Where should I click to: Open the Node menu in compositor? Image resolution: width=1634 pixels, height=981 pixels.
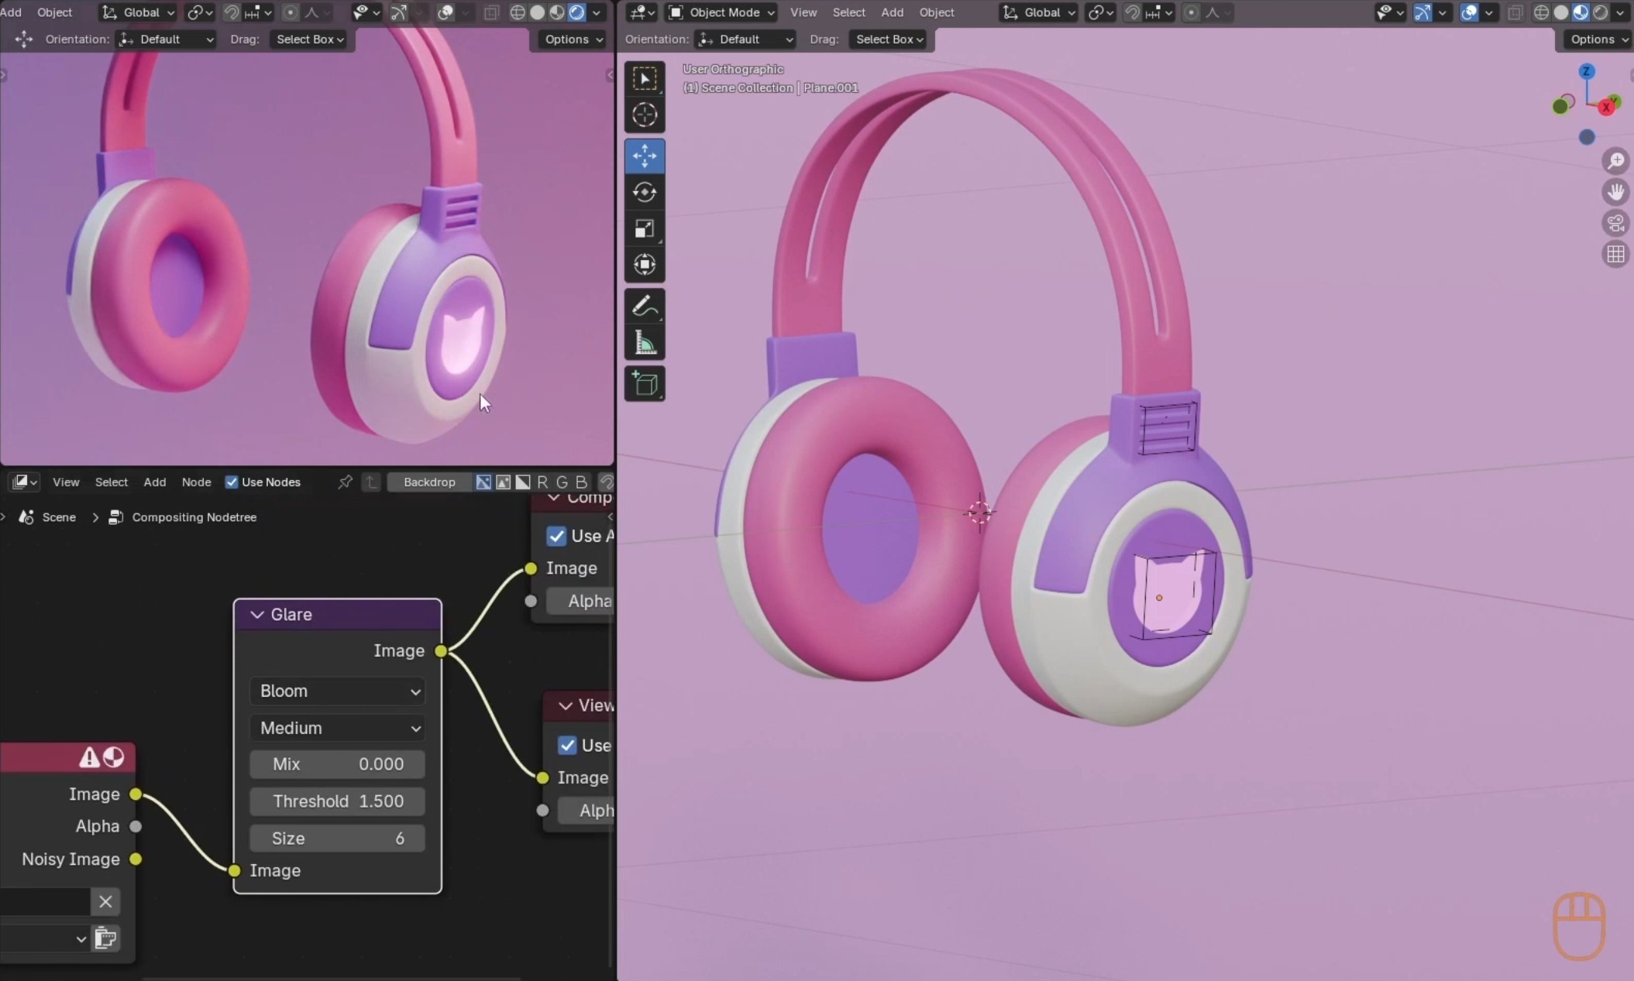point(196,482)
